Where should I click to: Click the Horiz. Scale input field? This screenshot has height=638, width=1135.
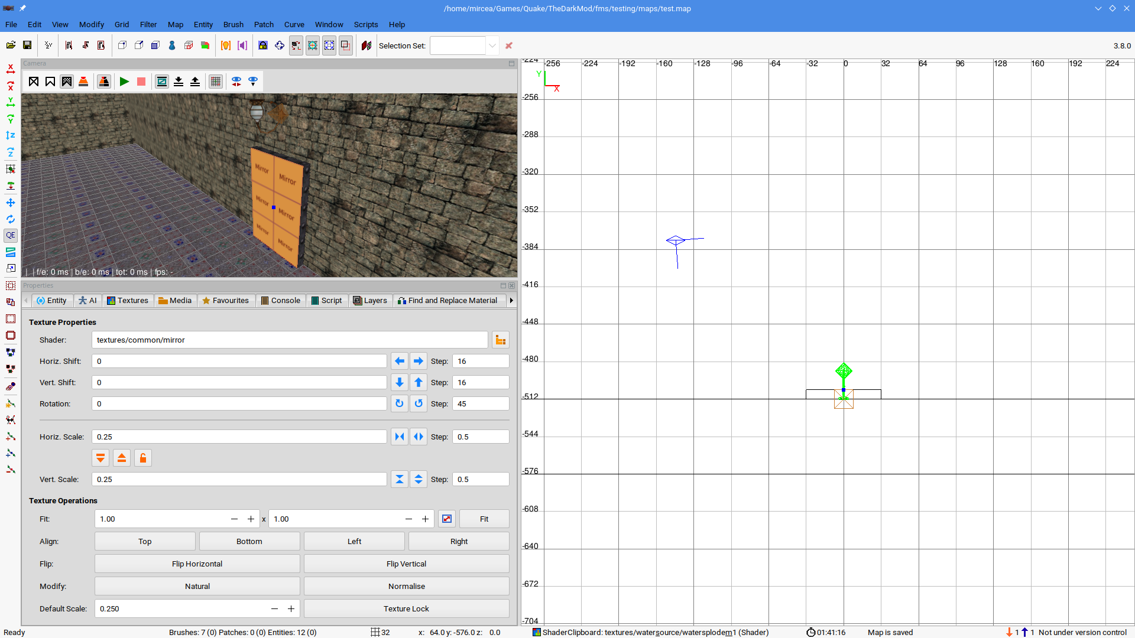click(x=239, y=437)
